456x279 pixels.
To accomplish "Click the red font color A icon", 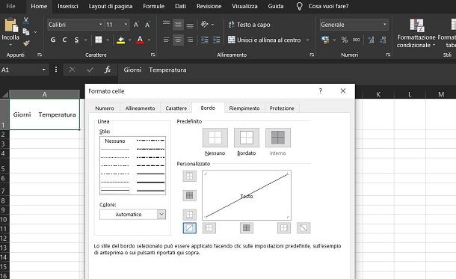I will click(x=140, y=40).
